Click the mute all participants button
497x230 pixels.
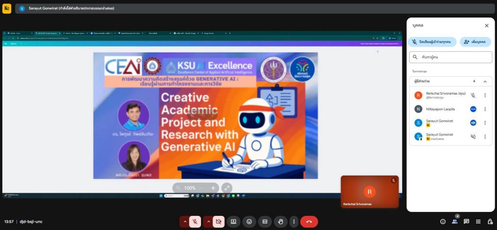click(x=432, y=42)
